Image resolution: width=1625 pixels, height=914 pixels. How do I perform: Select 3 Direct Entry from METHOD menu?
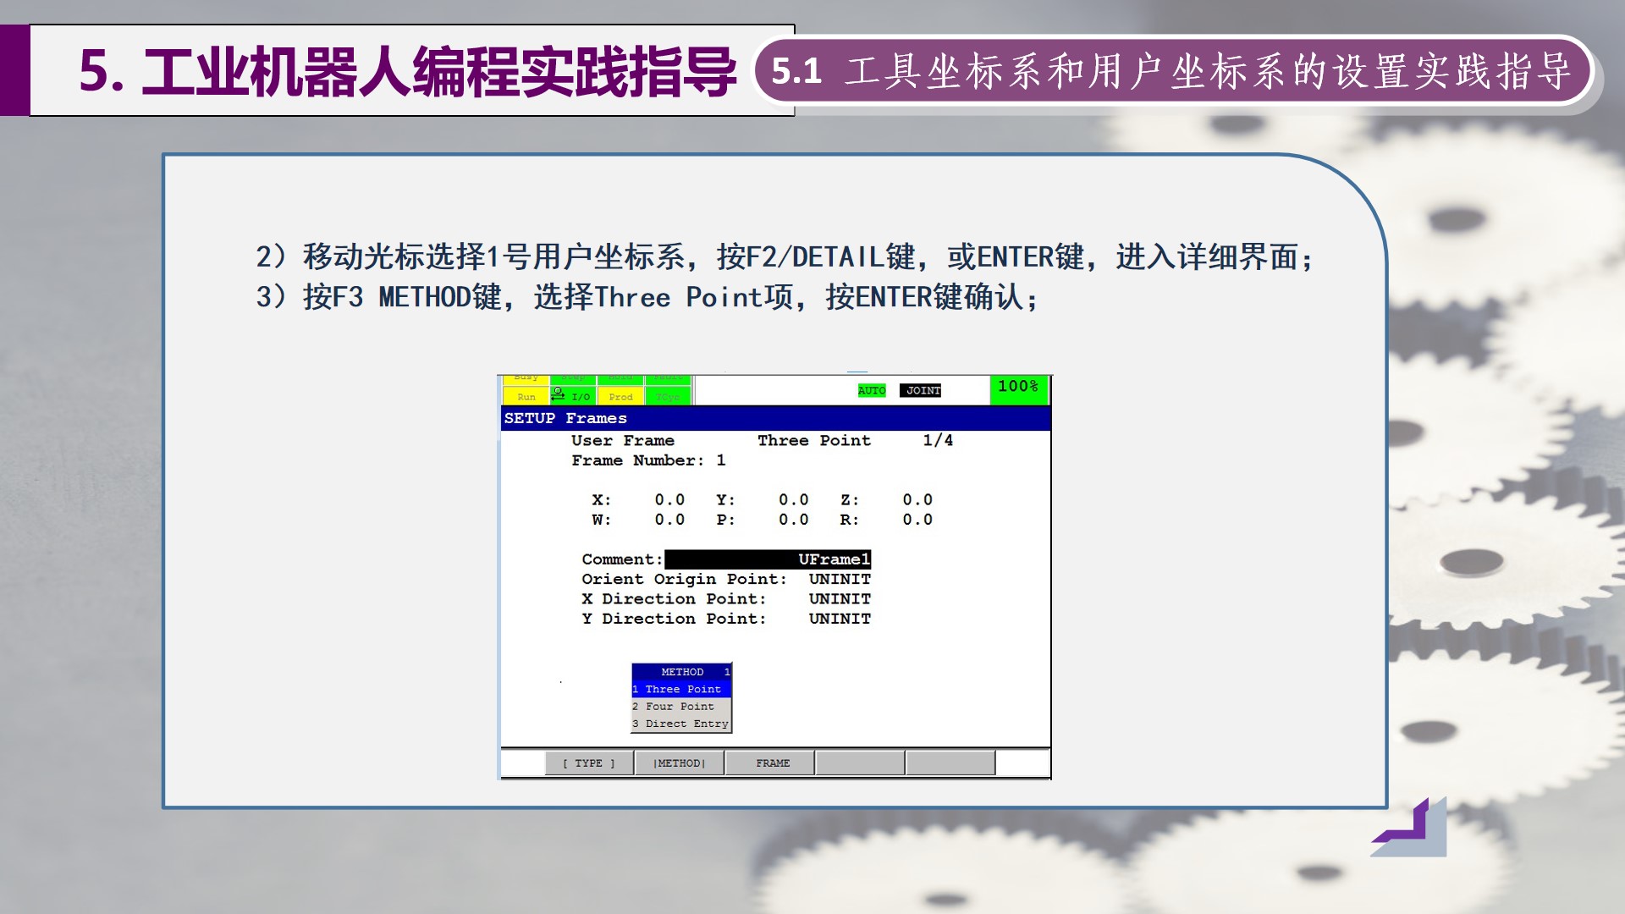pos(680,724)
